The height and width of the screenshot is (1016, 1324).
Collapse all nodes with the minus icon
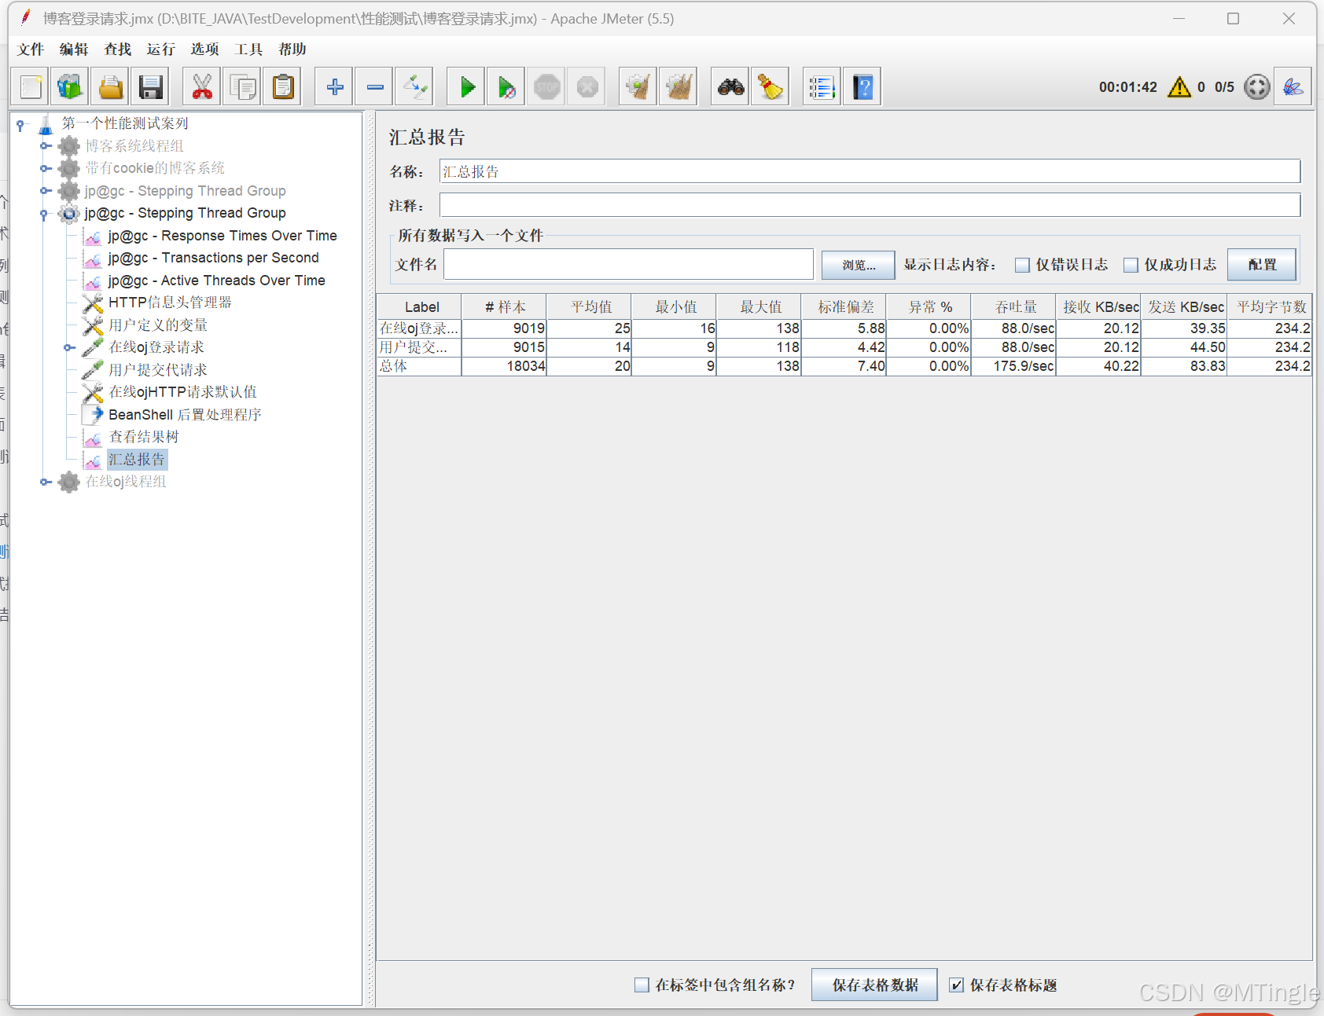point(375,86)
